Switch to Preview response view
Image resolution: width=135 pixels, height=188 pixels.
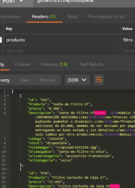[x=47, y=80]
